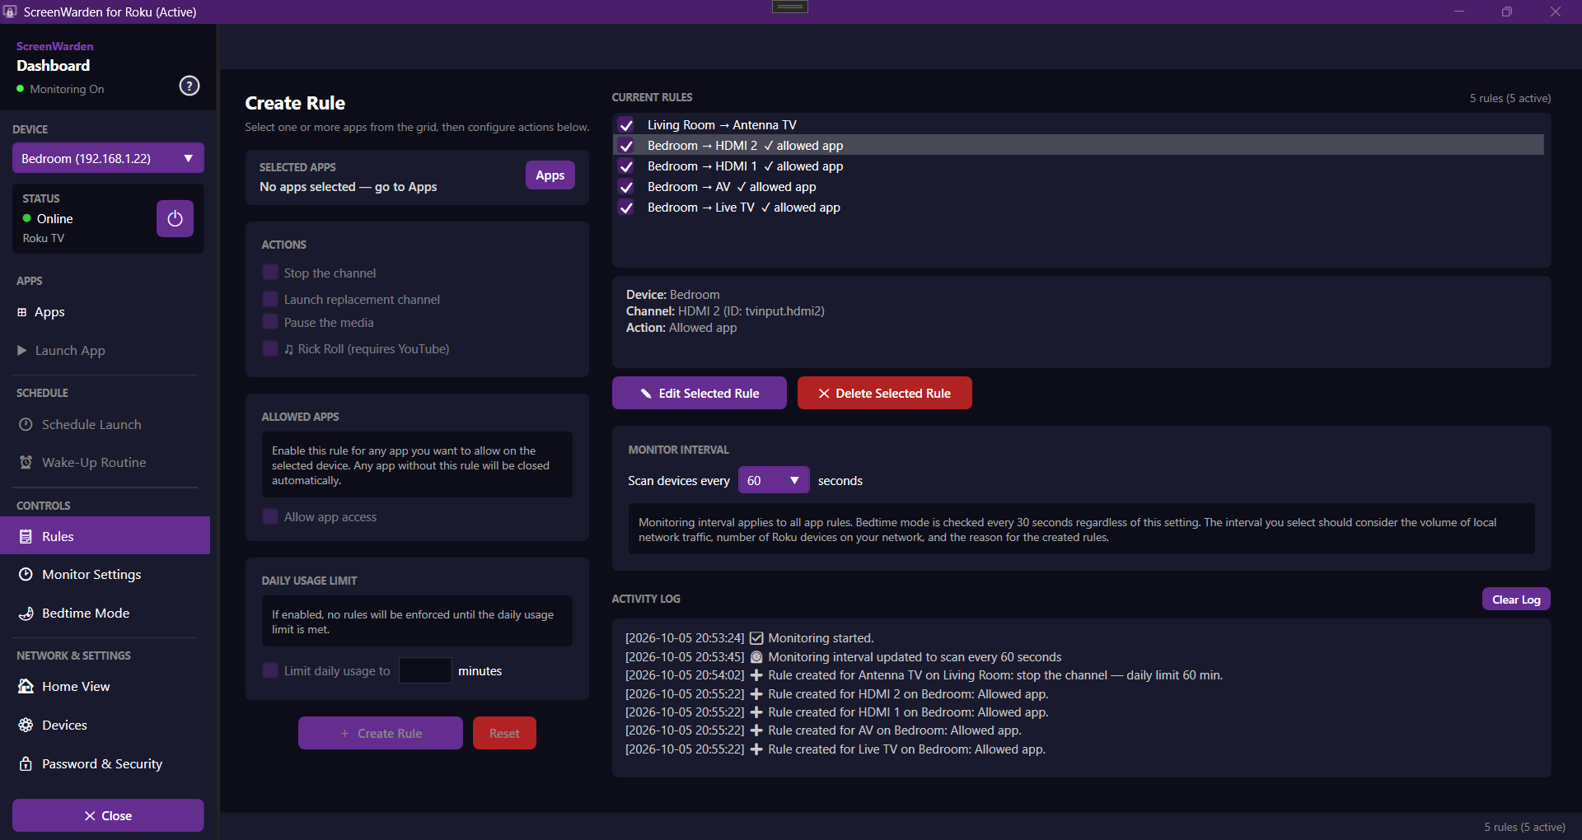Enable the Stop the channel checkbox
Image resolution: width=1582 pixels, height=840 pixels.
[x=270, y=273]
